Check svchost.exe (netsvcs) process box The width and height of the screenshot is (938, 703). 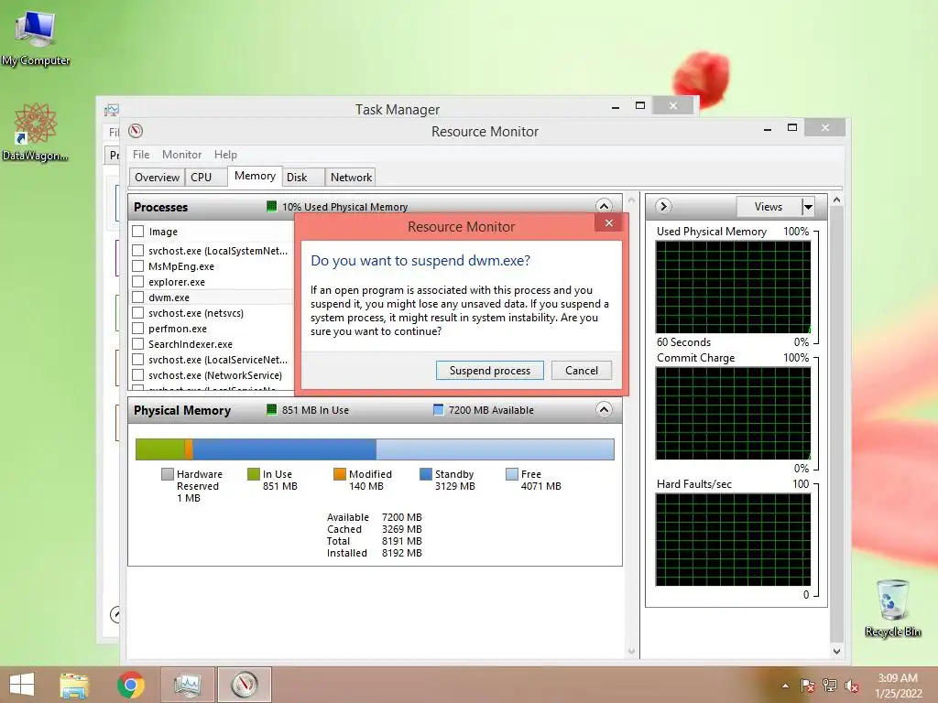pyautogui.click(x=138, y=313)
